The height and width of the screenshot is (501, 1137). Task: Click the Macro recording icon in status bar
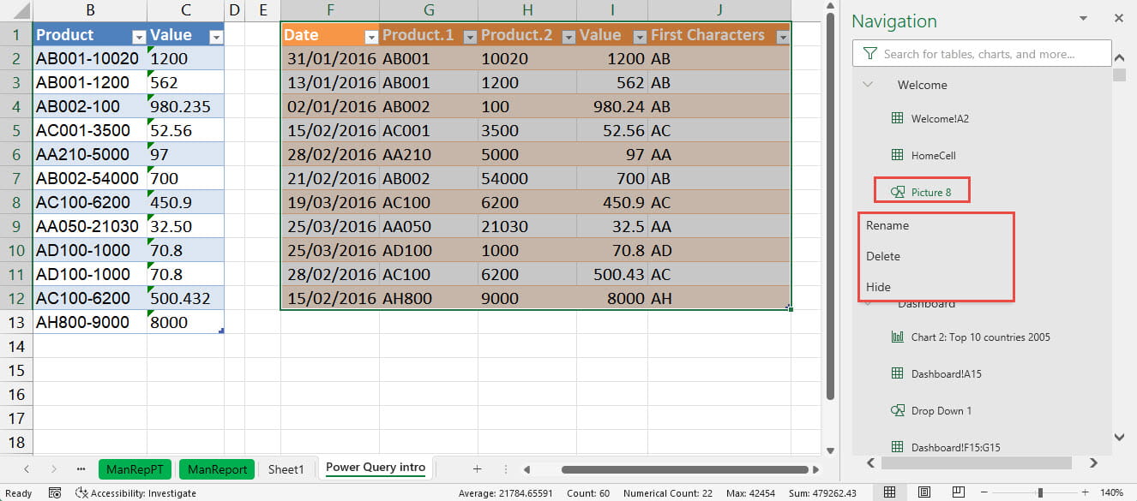[x=55, y=493]
